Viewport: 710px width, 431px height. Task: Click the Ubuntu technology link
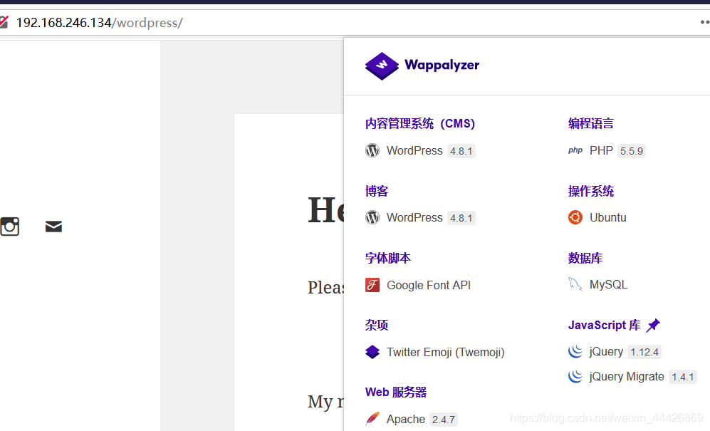607,217
